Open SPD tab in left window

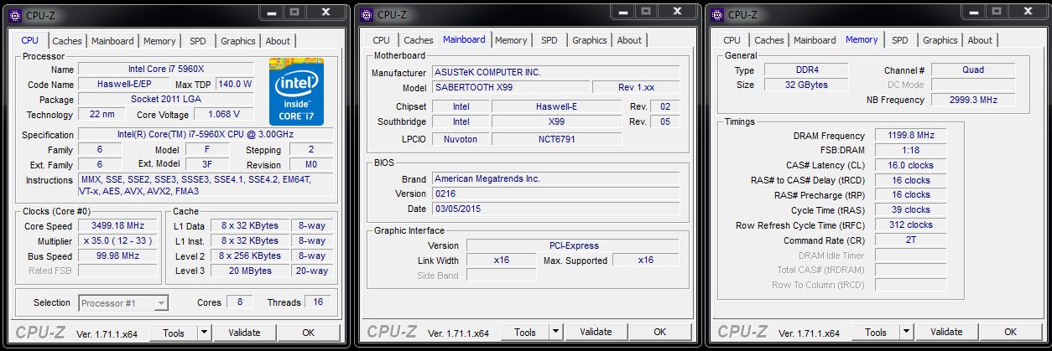(198, 41)
